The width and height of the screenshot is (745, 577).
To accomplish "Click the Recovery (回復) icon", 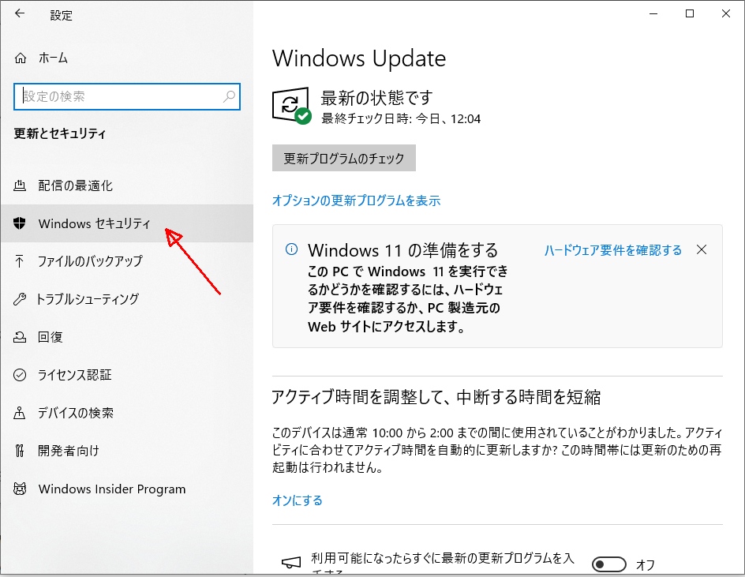I will tap(21, 337).
